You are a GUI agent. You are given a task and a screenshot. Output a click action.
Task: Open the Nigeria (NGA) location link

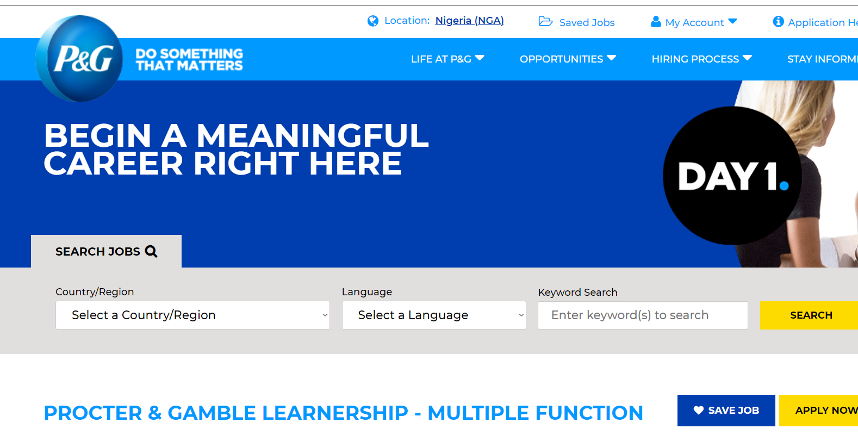pos(469,21)
